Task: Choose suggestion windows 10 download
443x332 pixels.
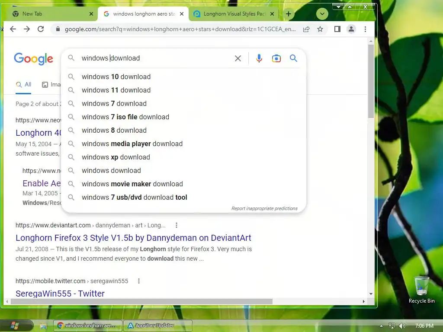Action: [x=183, y=77]
